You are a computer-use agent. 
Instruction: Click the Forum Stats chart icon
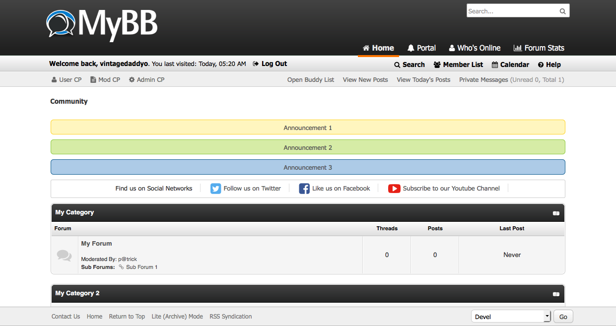[x=518, y=48]
